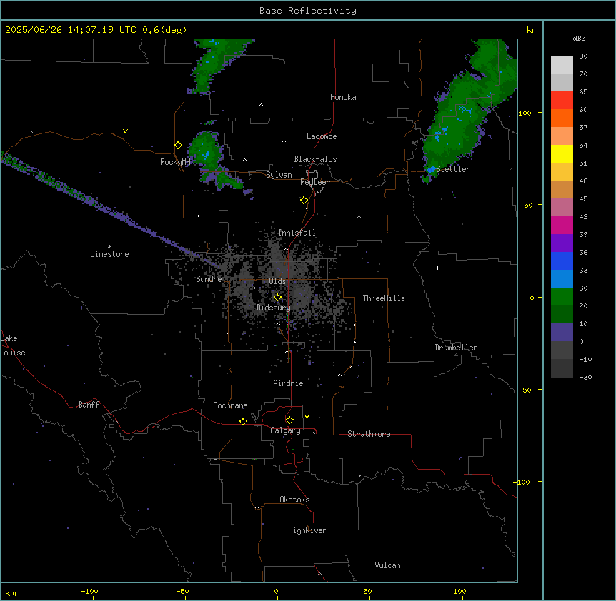This screenshot has height=601, width=616.
Task: Click the yellow V marker northwest of RockyMH
Action: pos(125,131)
